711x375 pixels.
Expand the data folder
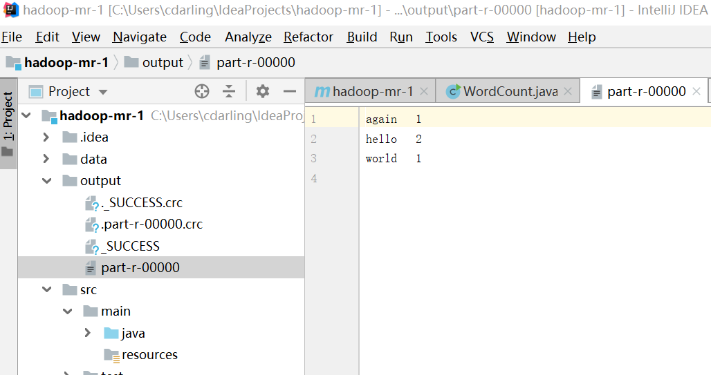(x=46, y=159)
